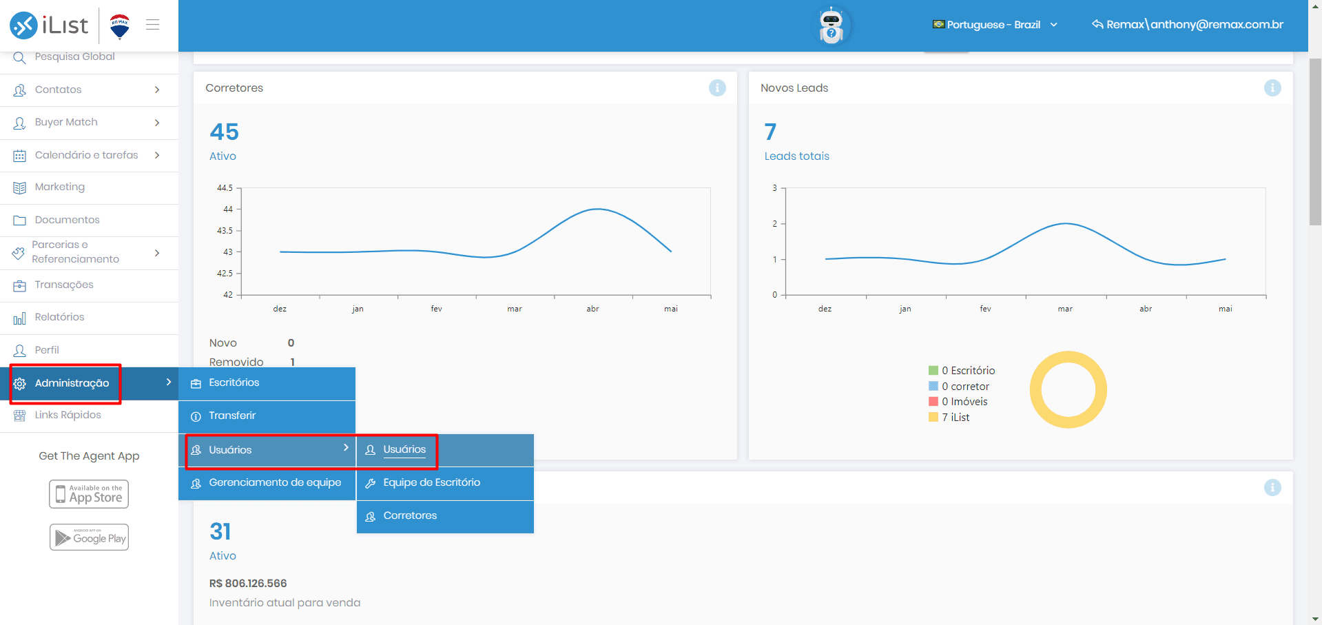Viewport: 1322px width, 625px height.
Task: Open Perfil in the sidebar
Action: (89, 351)
